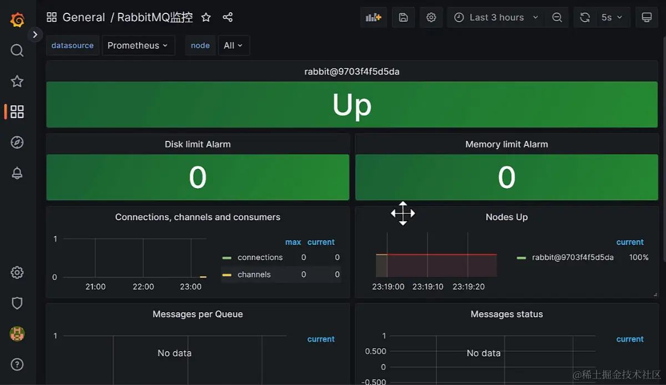Toggle the channels series in legend
Viewport: 666px width, 385px height.
(x=254, y=275)
